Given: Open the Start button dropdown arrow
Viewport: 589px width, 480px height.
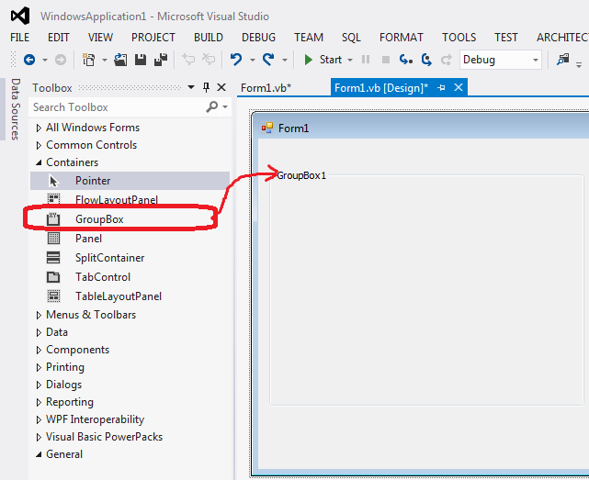Looking at the screenshot, I should pyautogui.click(x=350, y=60).
